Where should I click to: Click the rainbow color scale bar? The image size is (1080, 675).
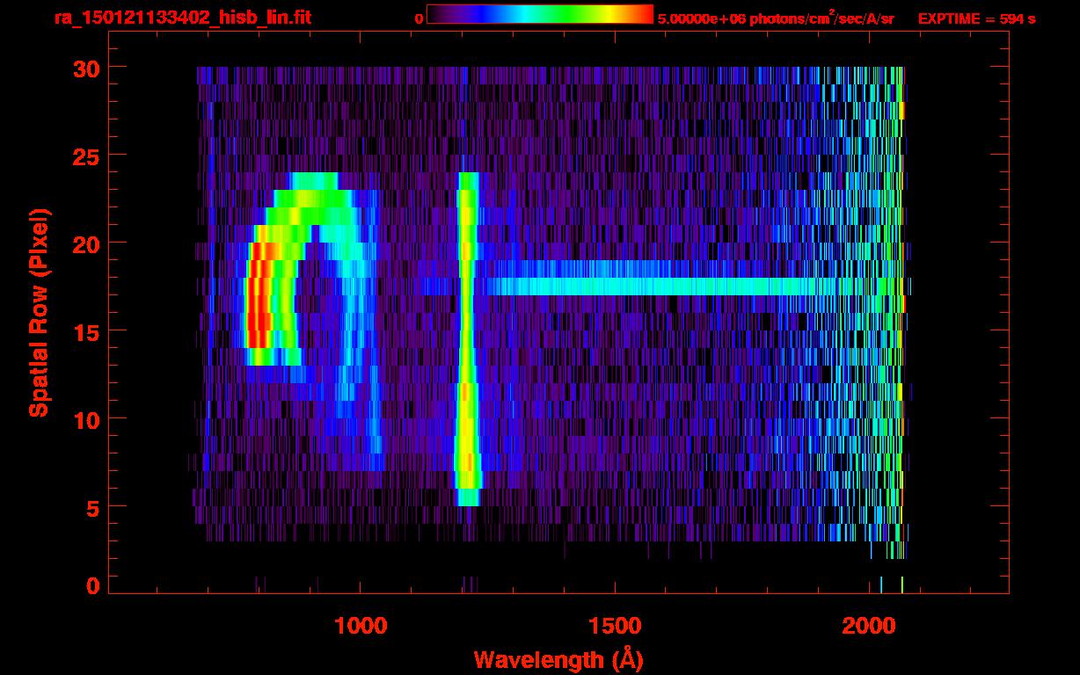(x=539, y=14)
